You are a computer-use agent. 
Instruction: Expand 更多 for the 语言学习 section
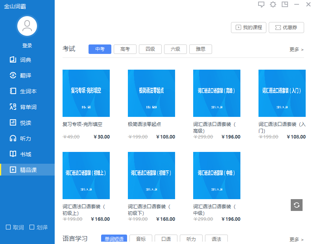pyautogui.click(x=296, y=239)
